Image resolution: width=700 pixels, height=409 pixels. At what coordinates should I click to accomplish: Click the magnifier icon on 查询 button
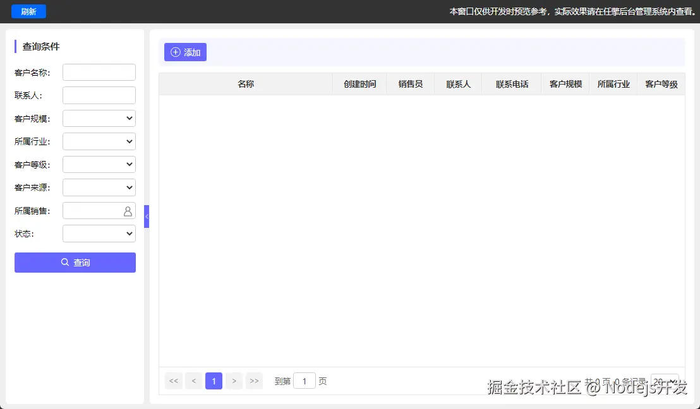[65, 263]
